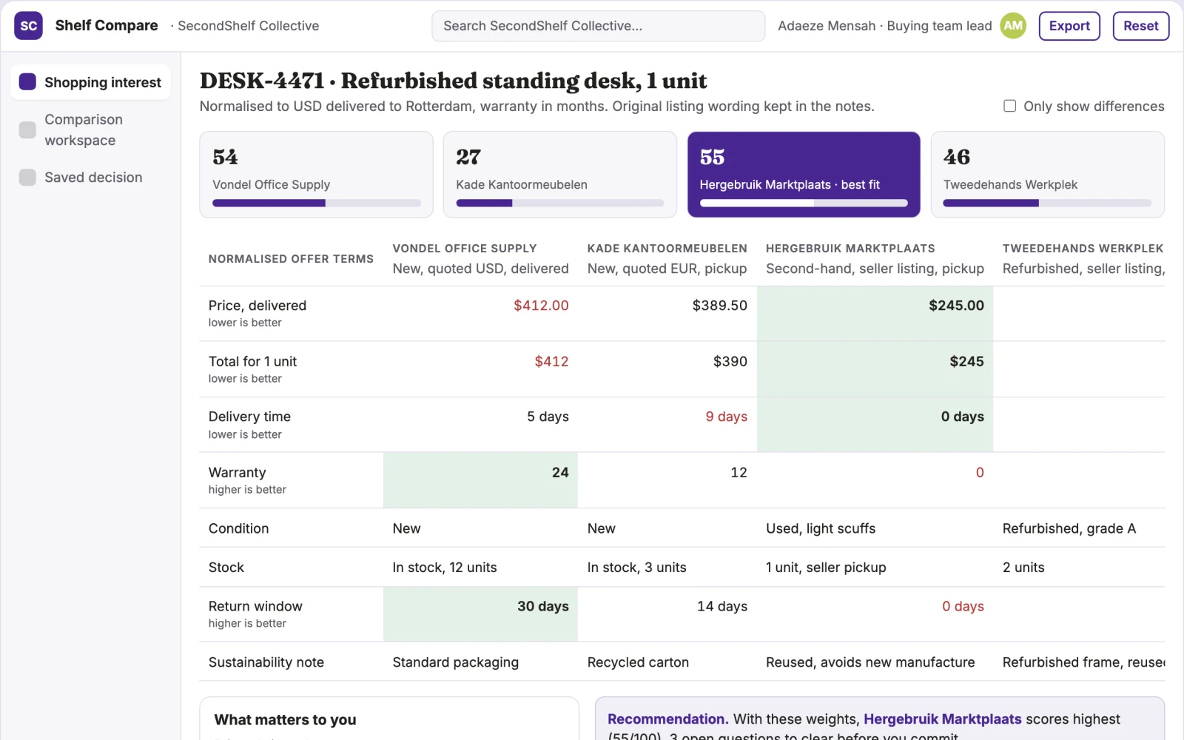The height and width of the screenshot is (740, 1184).
Task: Click the Vondel Office Supply column header
Action: pyautogui.click(x=480, y=259)
